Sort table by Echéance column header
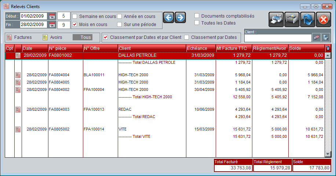 (201, 48)
